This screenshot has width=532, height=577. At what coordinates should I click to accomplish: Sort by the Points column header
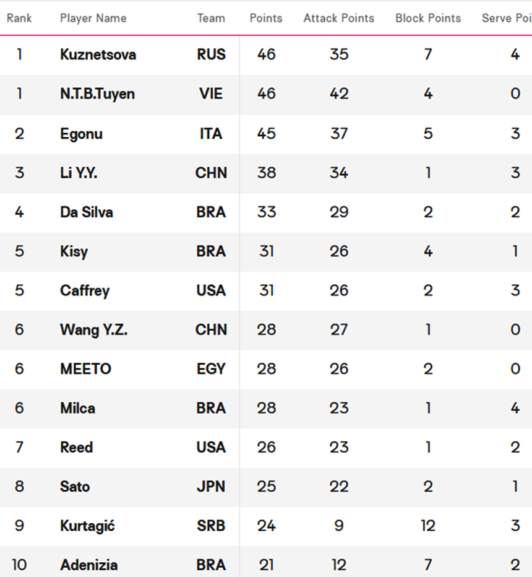(x=266, y=19)
